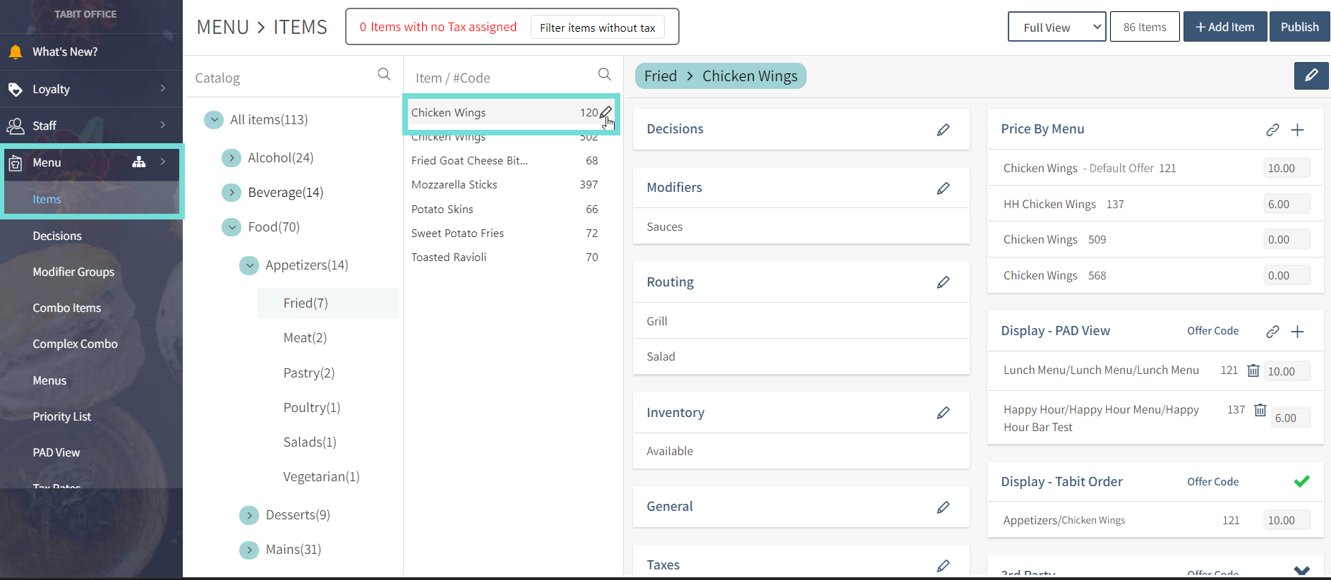Click the blue edit button for Chicken Wings
This screenshot has width=1331, height=580.
point(1311,75)
